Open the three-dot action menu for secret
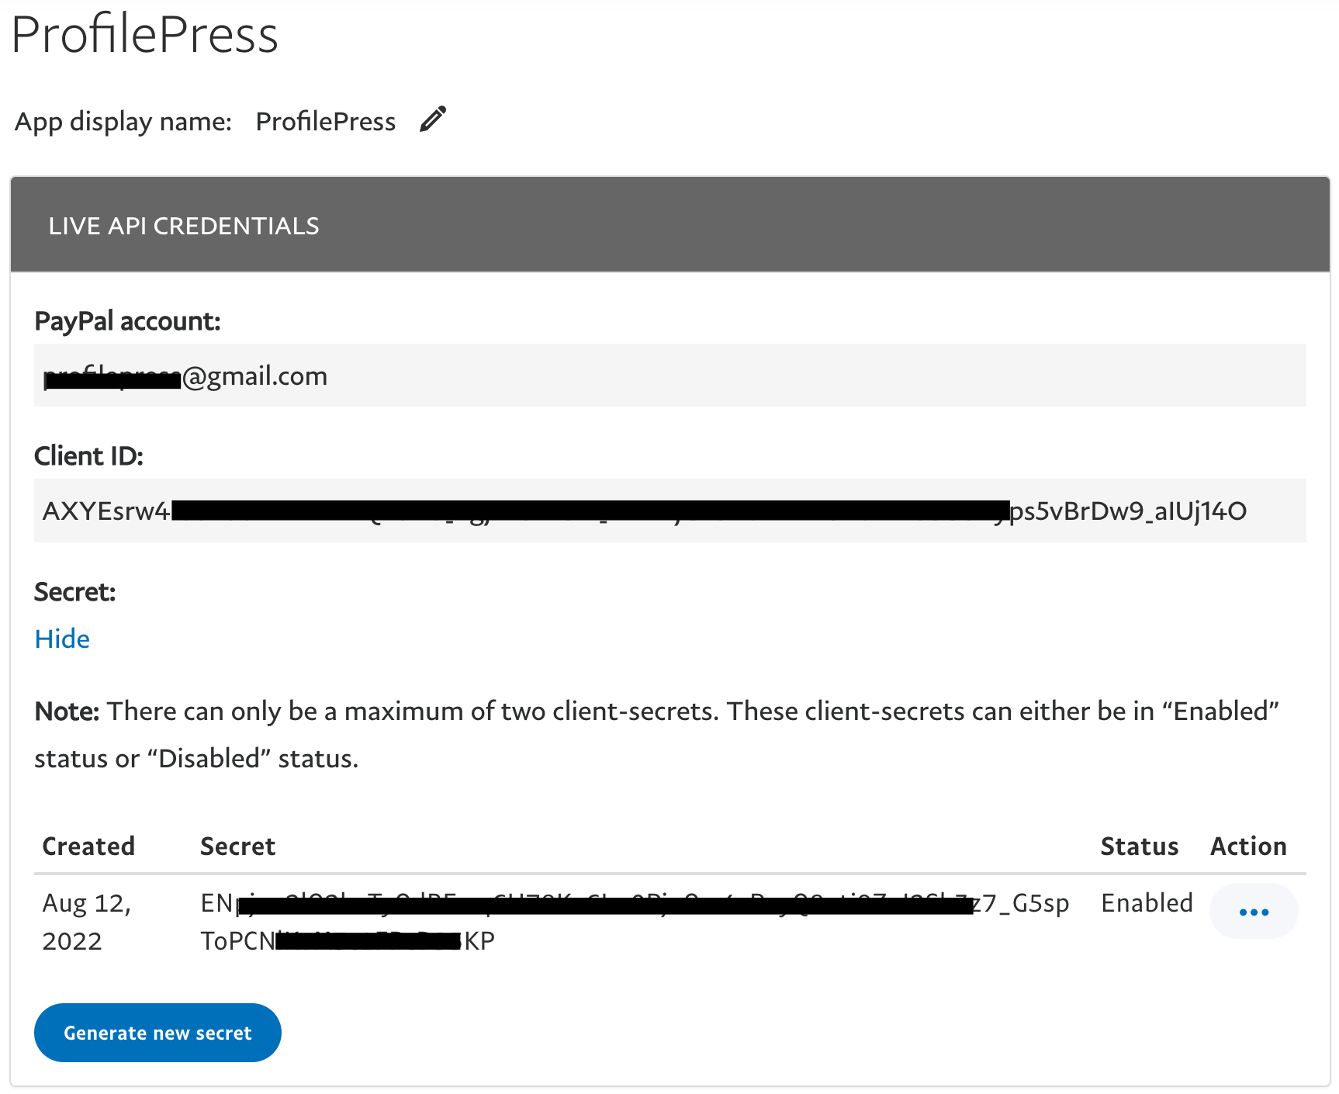Image resolution: width=1339 pixels, height=1094 pixels. click(1254, 912)
